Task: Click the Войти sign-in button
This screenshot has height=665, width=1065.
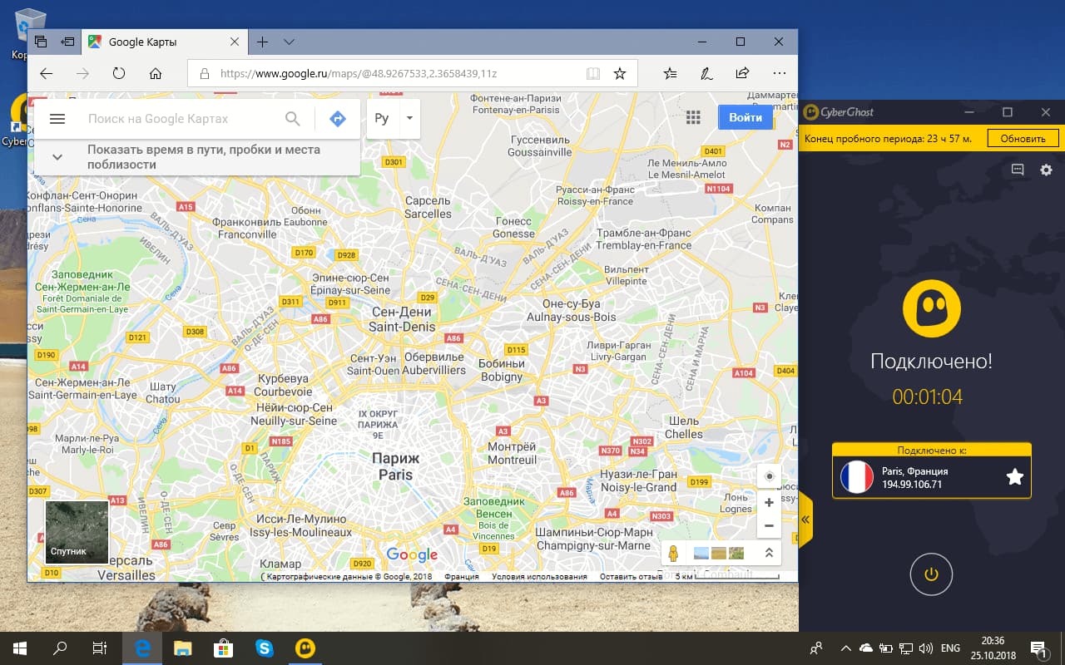Action: point(745,117)
